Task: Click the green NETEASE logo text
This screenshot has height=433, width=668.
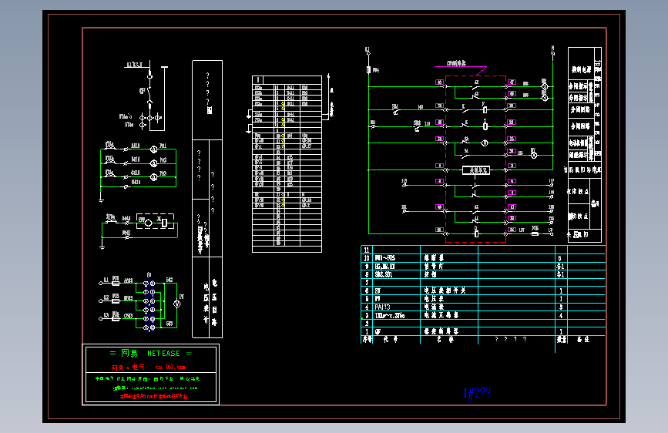Action: [163, 354]
